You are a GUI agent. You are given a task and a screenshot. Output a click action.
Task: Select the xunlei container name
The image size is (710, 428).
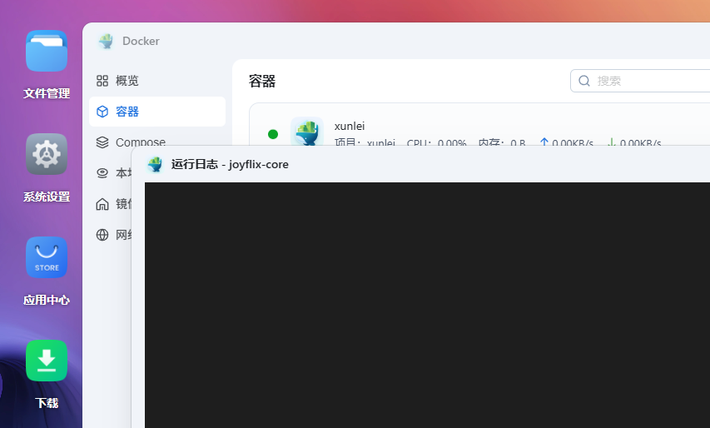click(x=350, y=126)
